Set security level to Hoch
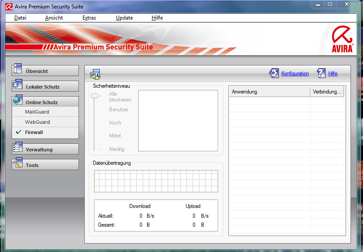The height and width of the screenshot is (252, 363). (x=115, y=123)
